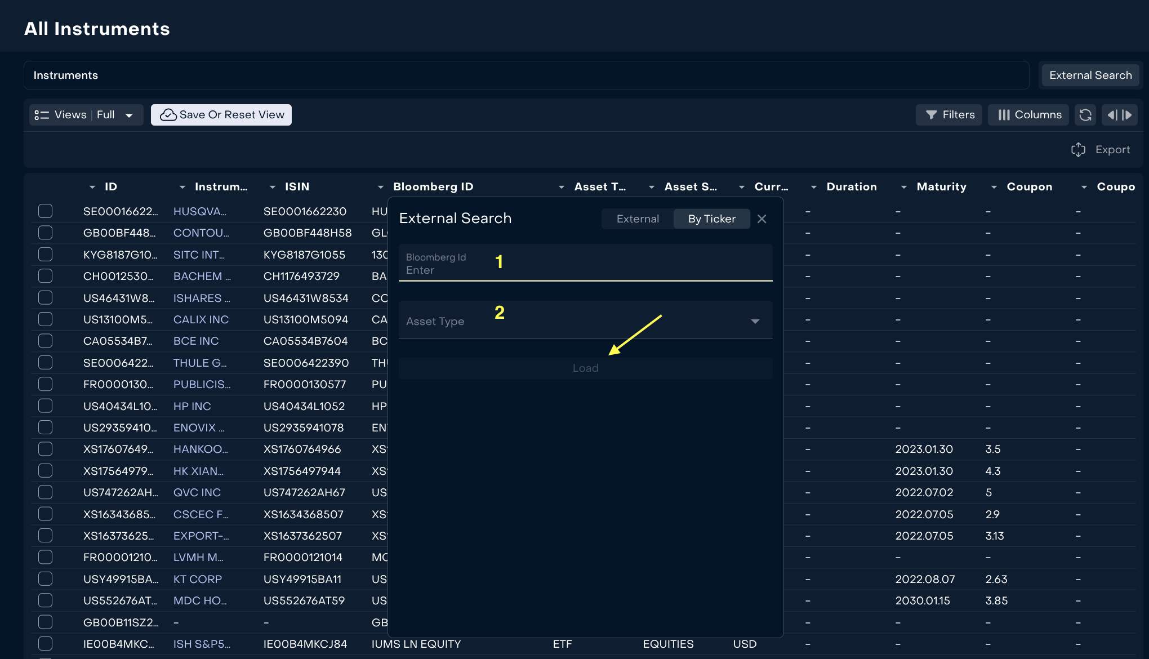Open the Maturity column menu arrow
Image resolution: width=1149 pixels, height=659 pixels.
coord(903,187)
